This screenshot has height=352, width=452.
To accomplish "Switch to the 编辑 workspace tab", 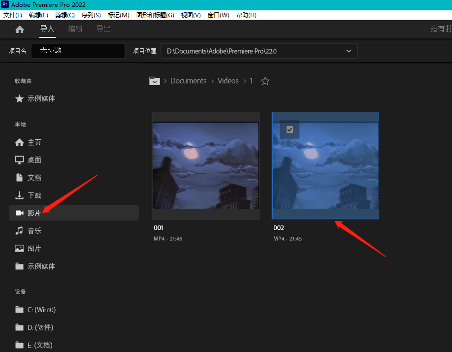I will tap(75, 29).
